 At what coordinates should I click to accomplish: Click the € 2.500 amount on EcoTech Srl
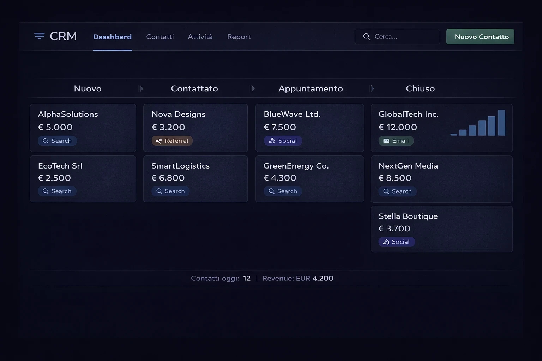[x=55, y=178]
